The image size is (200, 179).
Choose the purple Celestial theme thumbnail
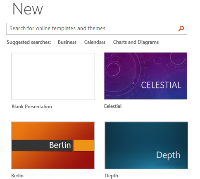coord(145,76)
